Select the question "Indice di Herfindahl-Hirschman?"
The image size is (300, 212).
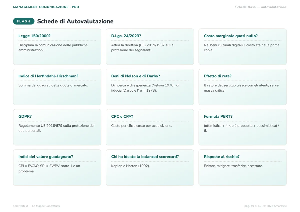coord(48,76)
